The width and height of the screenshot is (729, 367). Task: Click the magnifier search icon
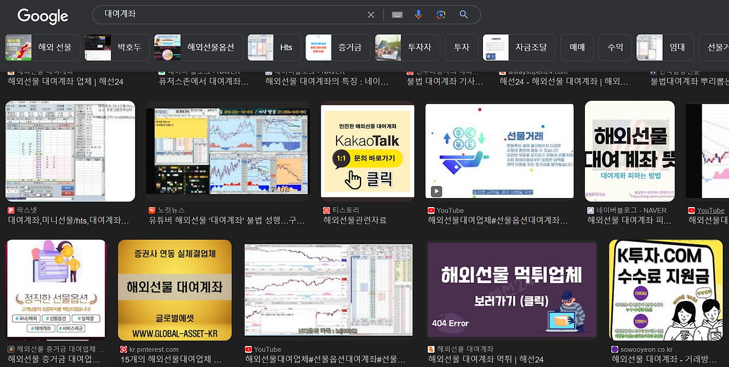pos(464,15)
